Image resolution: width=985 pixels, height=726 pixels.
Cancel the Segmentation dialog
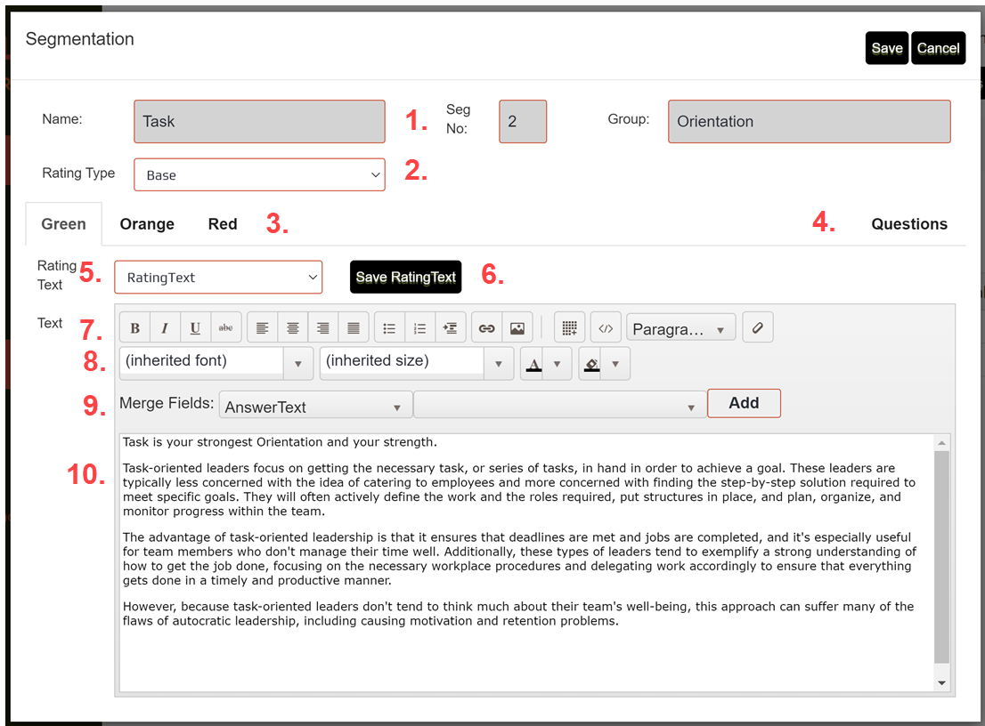tap(938, 48)
